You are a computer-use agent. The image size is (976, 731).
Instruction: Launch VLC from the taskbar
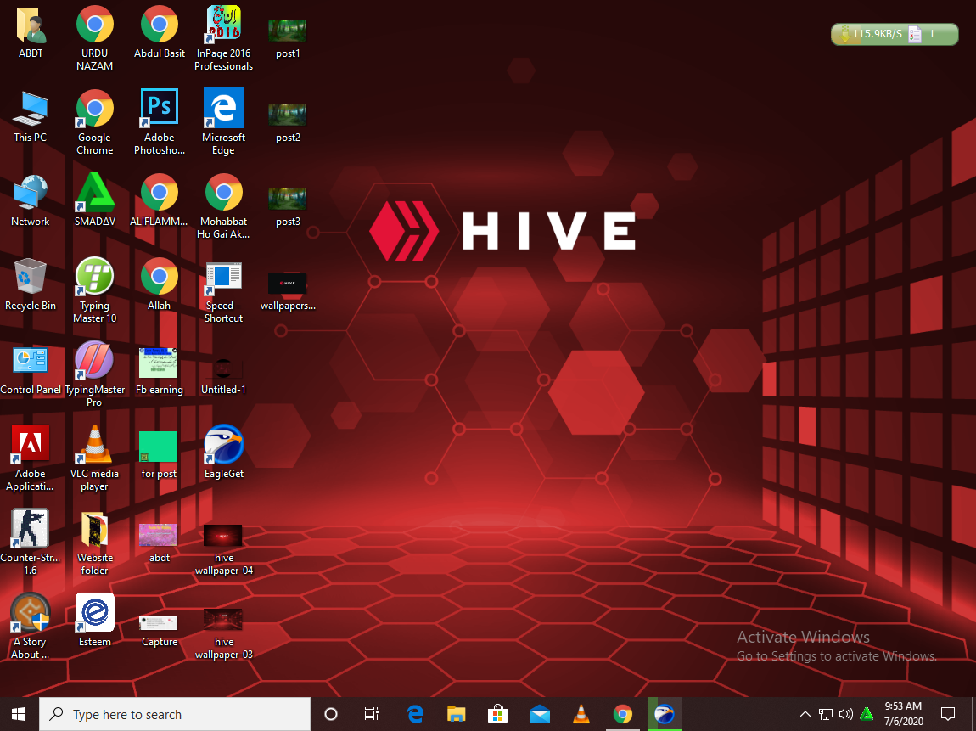[581, 714]
